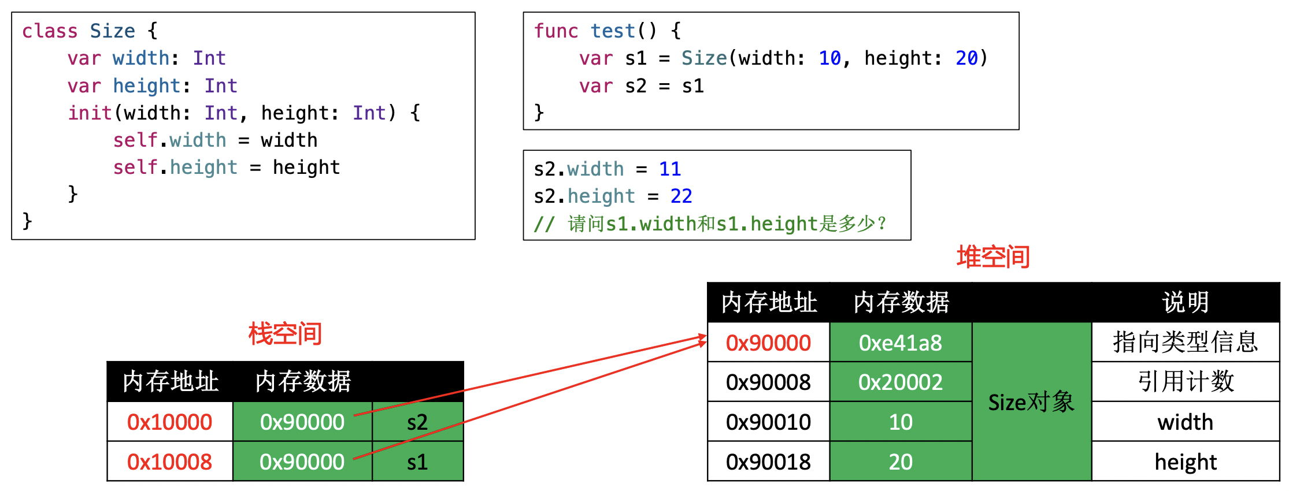Select the width description cell in heap table
Viewport: 1289px width, 491px height.
[1185, 422]
